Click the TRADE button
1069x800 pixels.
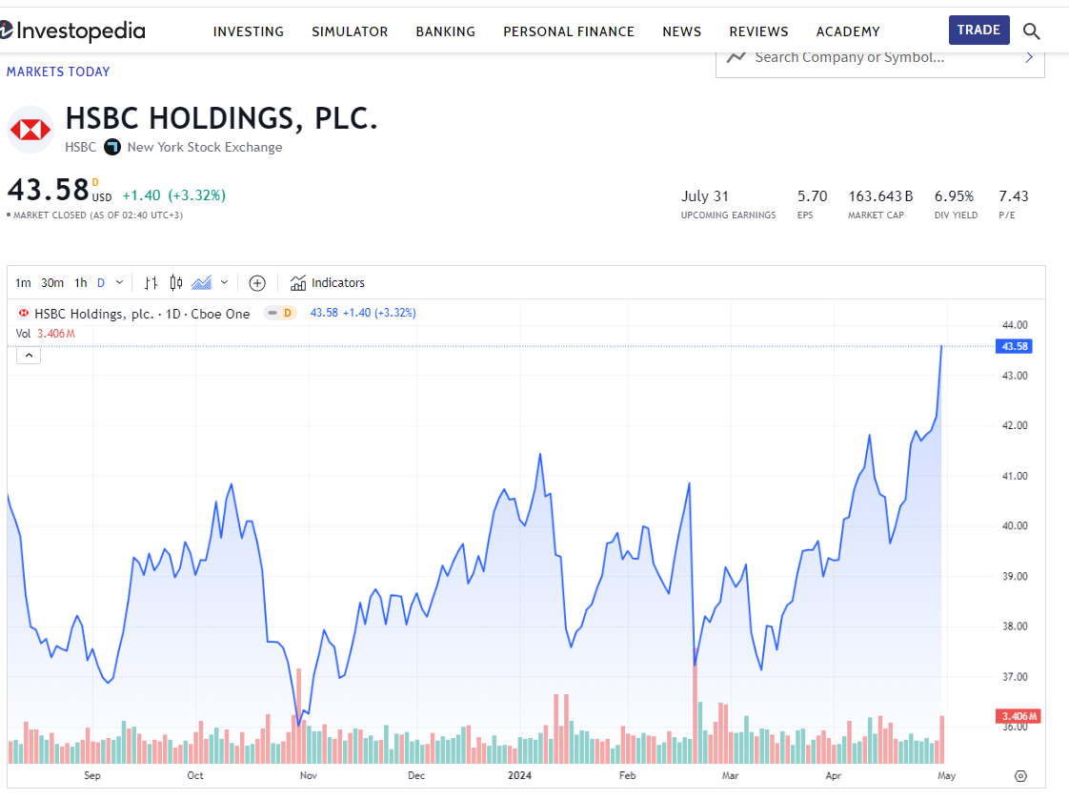979,30
